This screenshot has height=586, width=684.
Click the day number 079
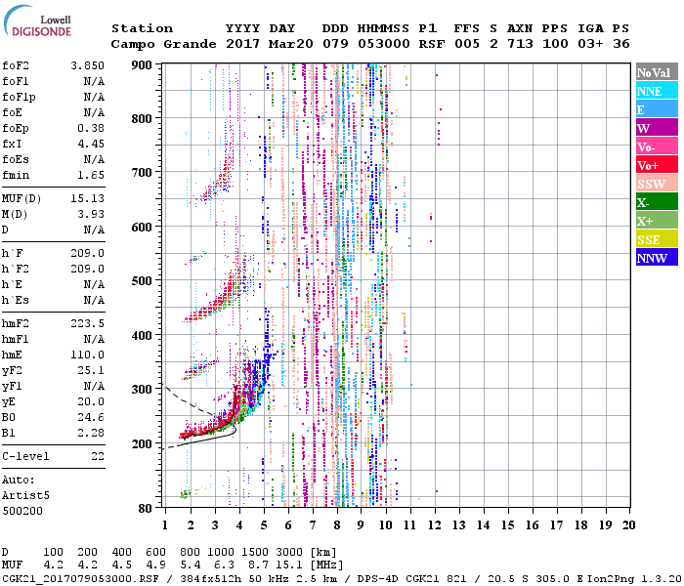[x=335, y=44]
